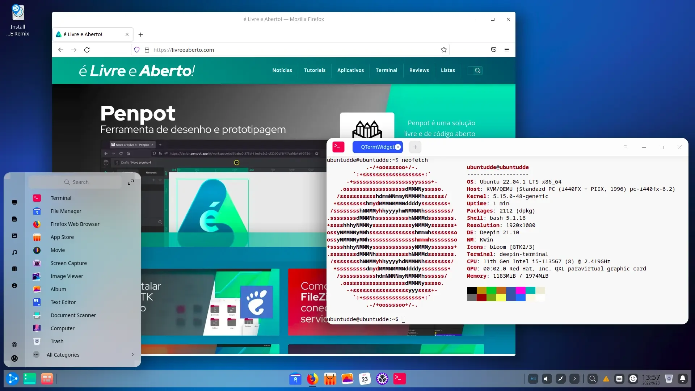This screenshot has height=391, width=695.
Task: Open the Reviews link on the website
Action: point(419,70)
